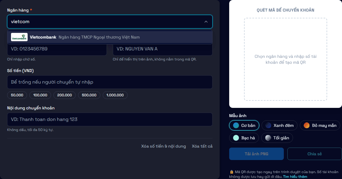Open the Tìm hiểu thêm link
The height and width of the screenshot is (179, 342).
click(x=295, y=177)
